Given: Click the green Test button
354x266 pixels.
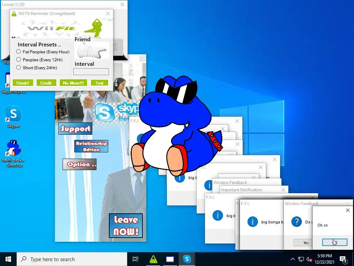Looking at the screenshot, I should click(x=99, y=83).
